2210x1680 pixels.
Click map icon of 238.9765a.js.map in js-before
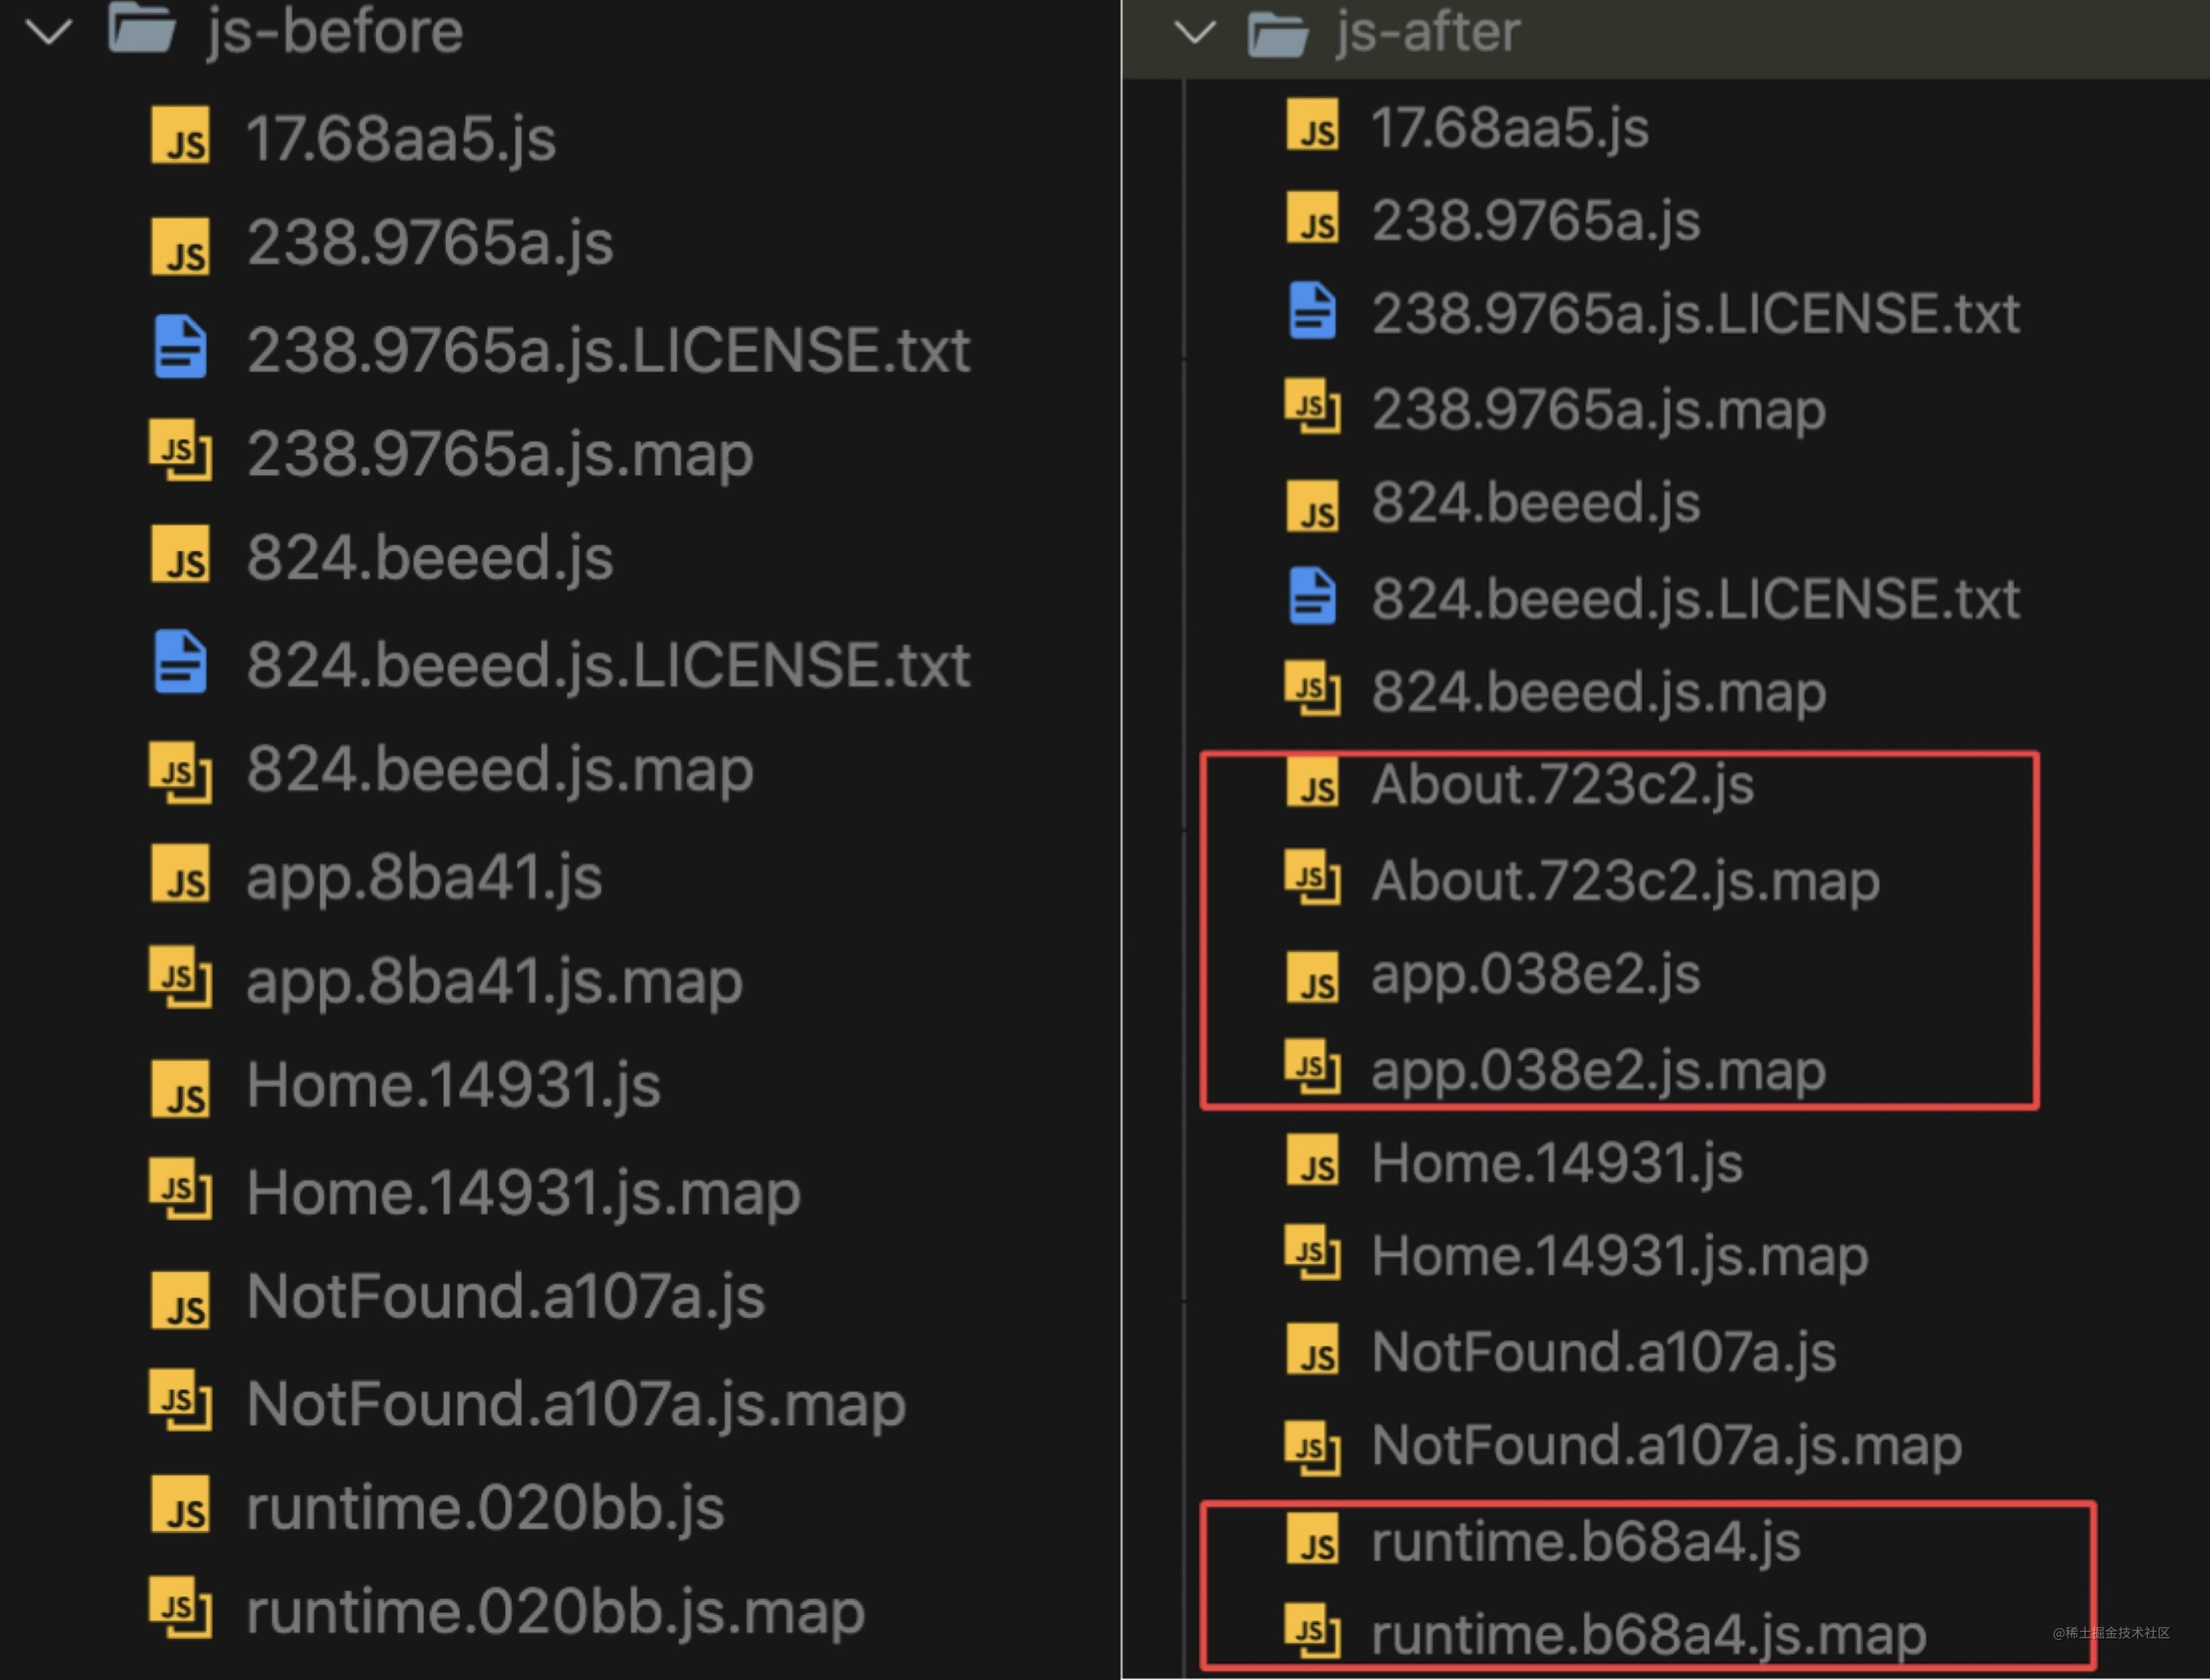pyautogui.click(x=181, y=451)
